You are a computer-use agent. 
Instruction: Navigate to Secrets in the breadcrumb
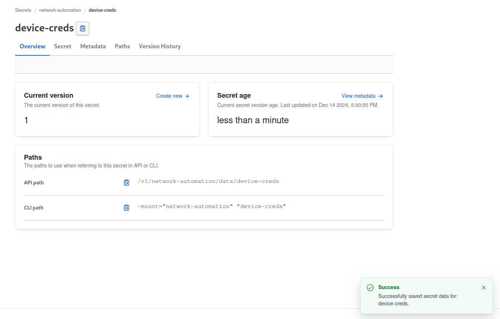(x=23, y=10)
